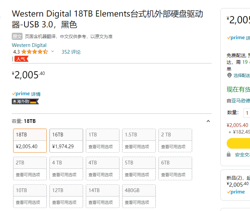
Task: Choose the 1.5TB capacity option
Action: click(x=139, y=141)
